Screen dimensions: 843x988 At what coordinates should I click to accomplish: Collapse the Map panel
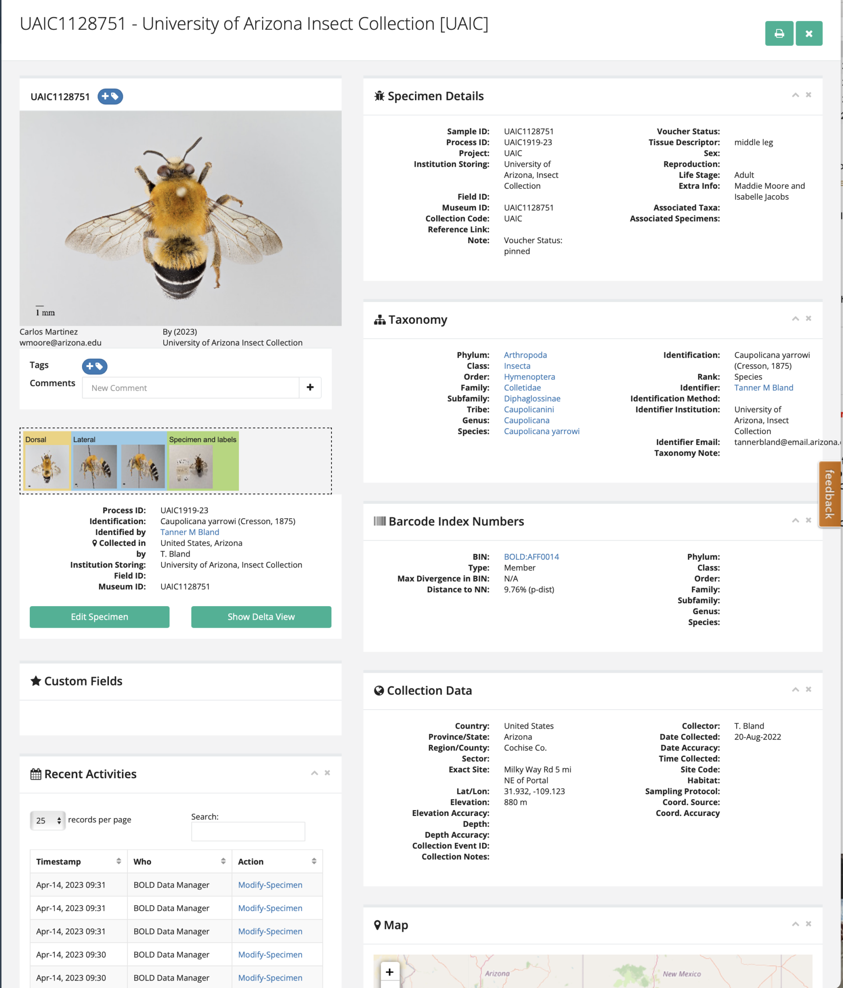[x=795, y=924]
